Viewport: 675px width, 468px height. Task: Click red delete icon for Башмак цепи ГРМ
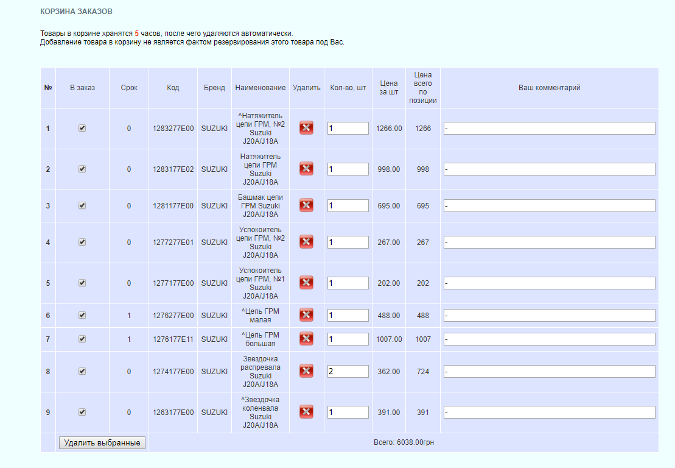pyautogui.click(x=306, y=205)
